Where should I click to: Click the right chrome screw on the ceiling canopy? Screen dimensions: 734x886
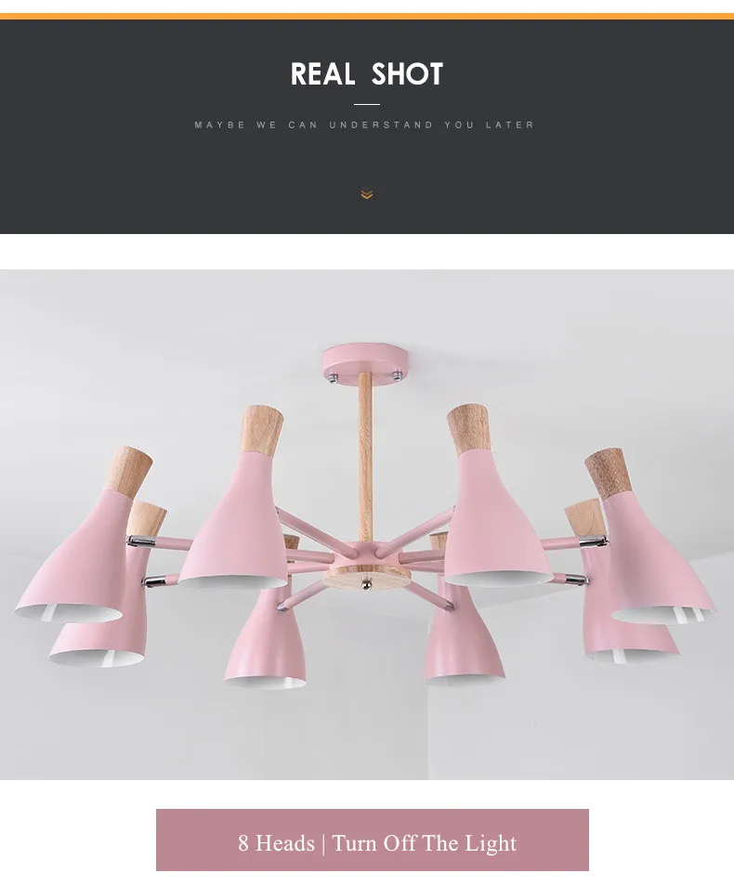[398, 374]
